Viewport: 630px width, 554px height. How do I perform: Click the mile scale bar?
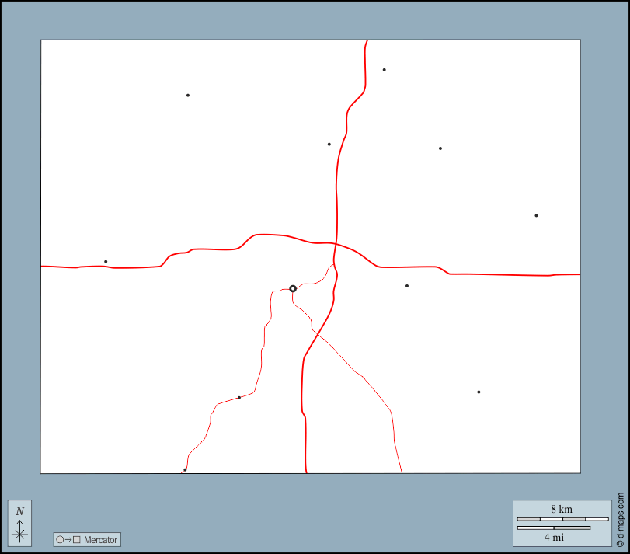point(554,528)
